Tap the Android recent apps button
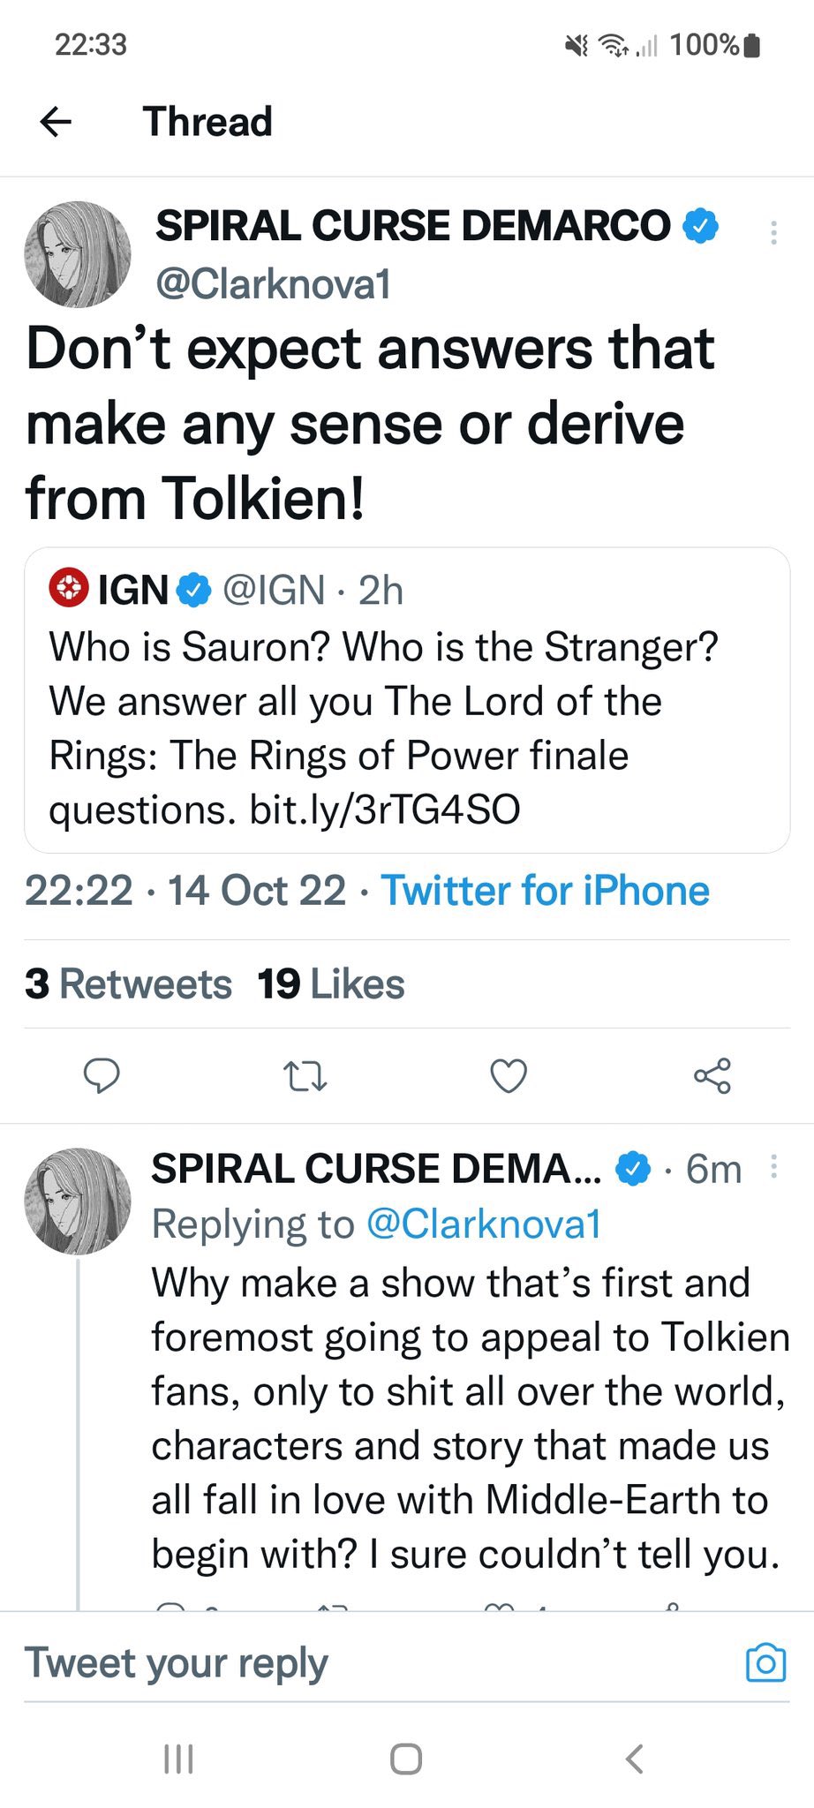 coord(178,1759)
